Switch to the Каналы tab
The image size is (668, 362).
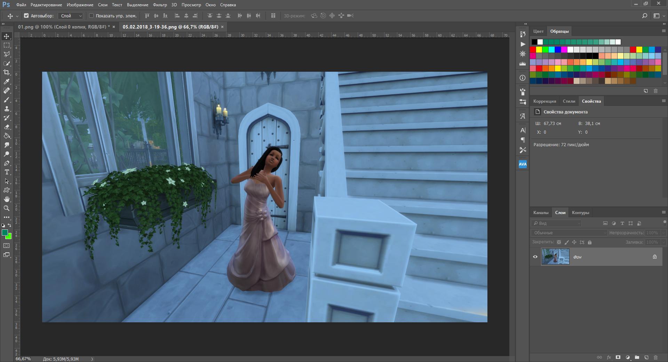click(541, 213)
